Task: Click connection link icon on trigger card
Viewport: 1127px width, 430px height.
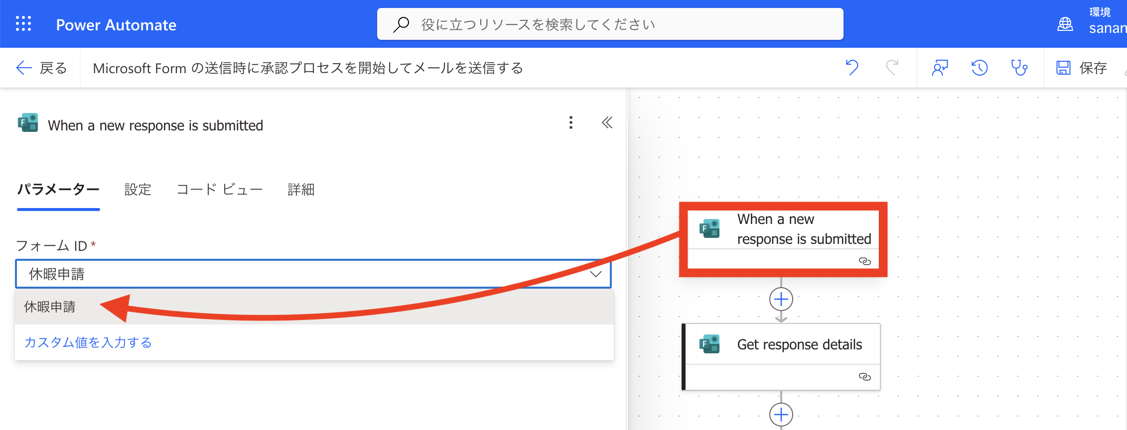Action: (x=865, y=261)
